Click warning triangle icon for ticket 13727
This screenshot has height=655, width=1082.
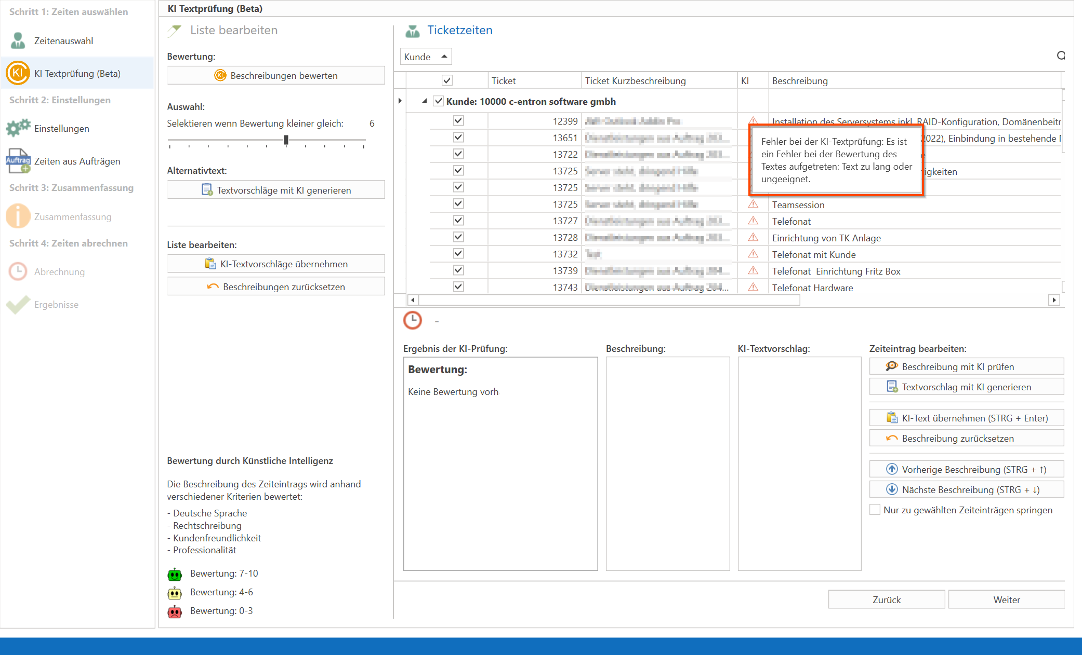coord(753,221)
